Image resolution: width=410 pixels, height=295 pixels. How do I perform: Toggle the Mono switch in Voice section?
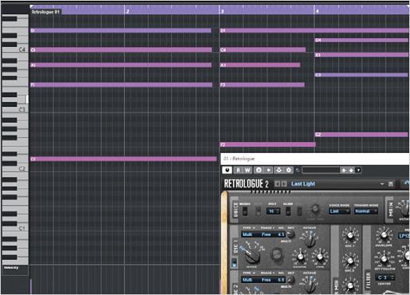(245, 211)
